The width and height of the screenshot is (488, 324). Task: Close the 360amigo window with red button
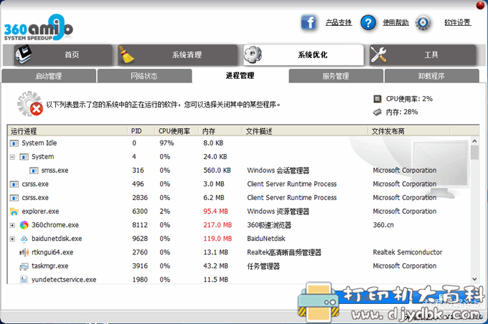tap(480, 5)
